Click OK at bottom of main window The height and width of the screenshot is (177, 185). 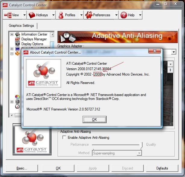pos(58,168)
